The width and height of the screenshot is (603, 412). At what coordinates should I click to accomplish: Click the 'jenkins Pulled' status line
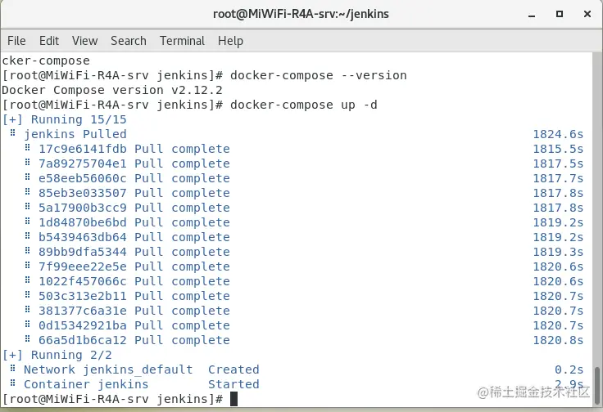click(75, 134)
